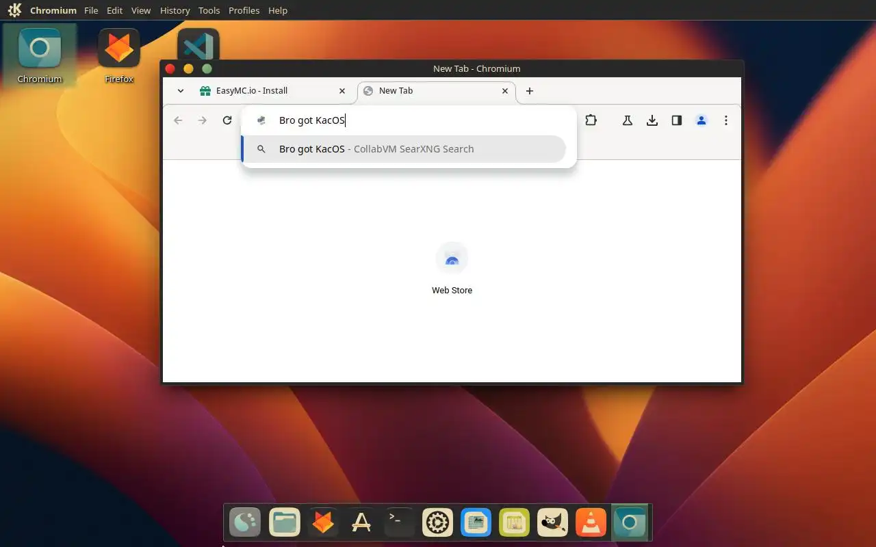Select the VS Code desktop icon

click(x=198, y=45)
